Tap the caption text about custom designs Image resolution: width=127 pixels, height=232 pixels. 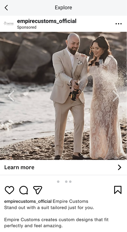[56, 223]
